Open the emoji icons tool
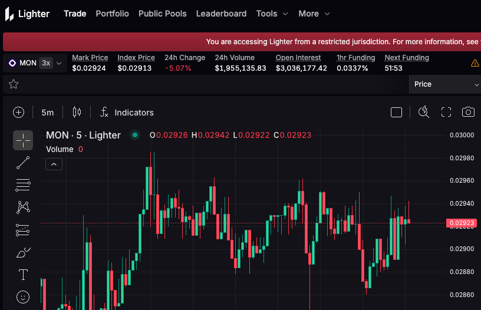Viewport: 481px width, 310px height. pos(23,297)
